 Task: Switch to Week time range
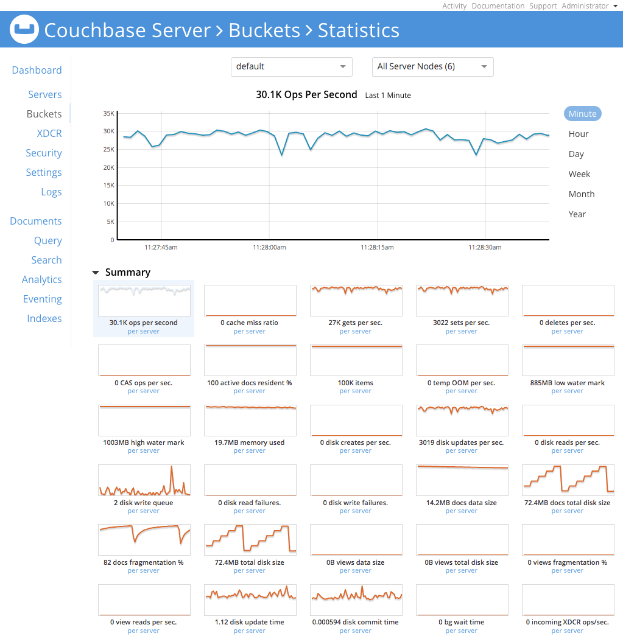(x=579, y=174)
